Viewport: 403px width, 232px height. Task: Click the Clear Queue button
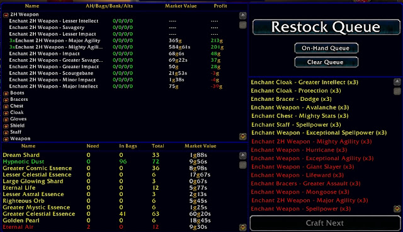click(326, 62)
